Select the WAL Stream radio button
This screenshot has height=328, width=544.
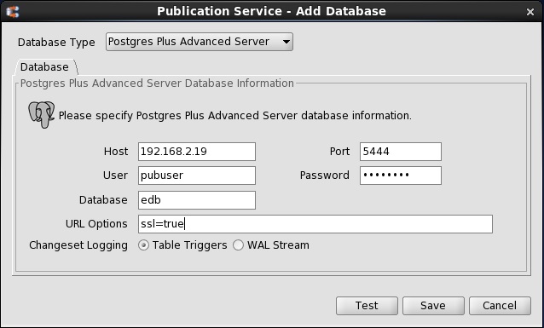tap(238, 245)
